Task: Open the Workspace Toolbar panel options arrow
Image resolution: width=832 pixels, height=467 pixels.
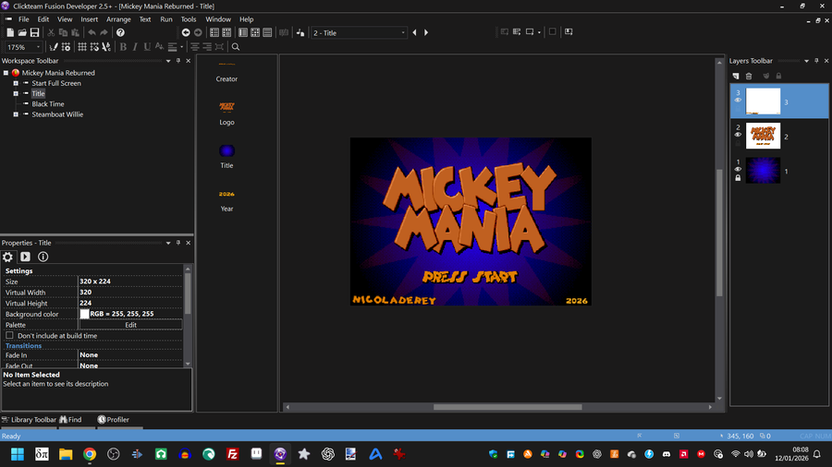Action: [x=168, y=61]
